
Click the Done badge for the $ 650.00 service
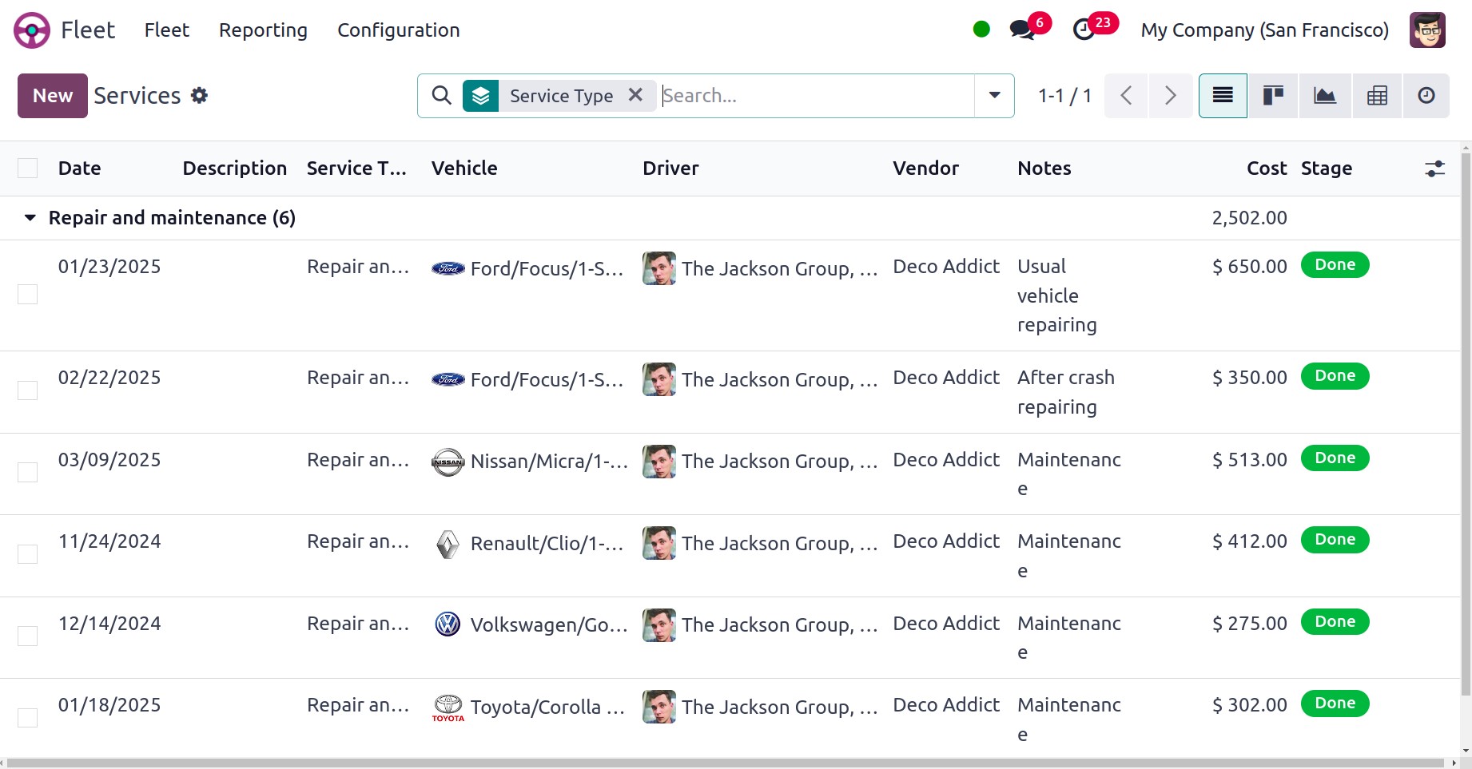pyautogui.click(x=1335, y=265)
